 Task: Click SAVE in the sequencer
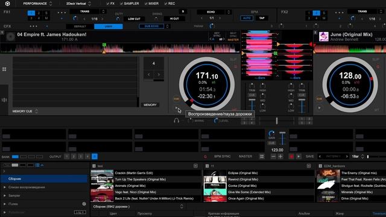[309, 157]
